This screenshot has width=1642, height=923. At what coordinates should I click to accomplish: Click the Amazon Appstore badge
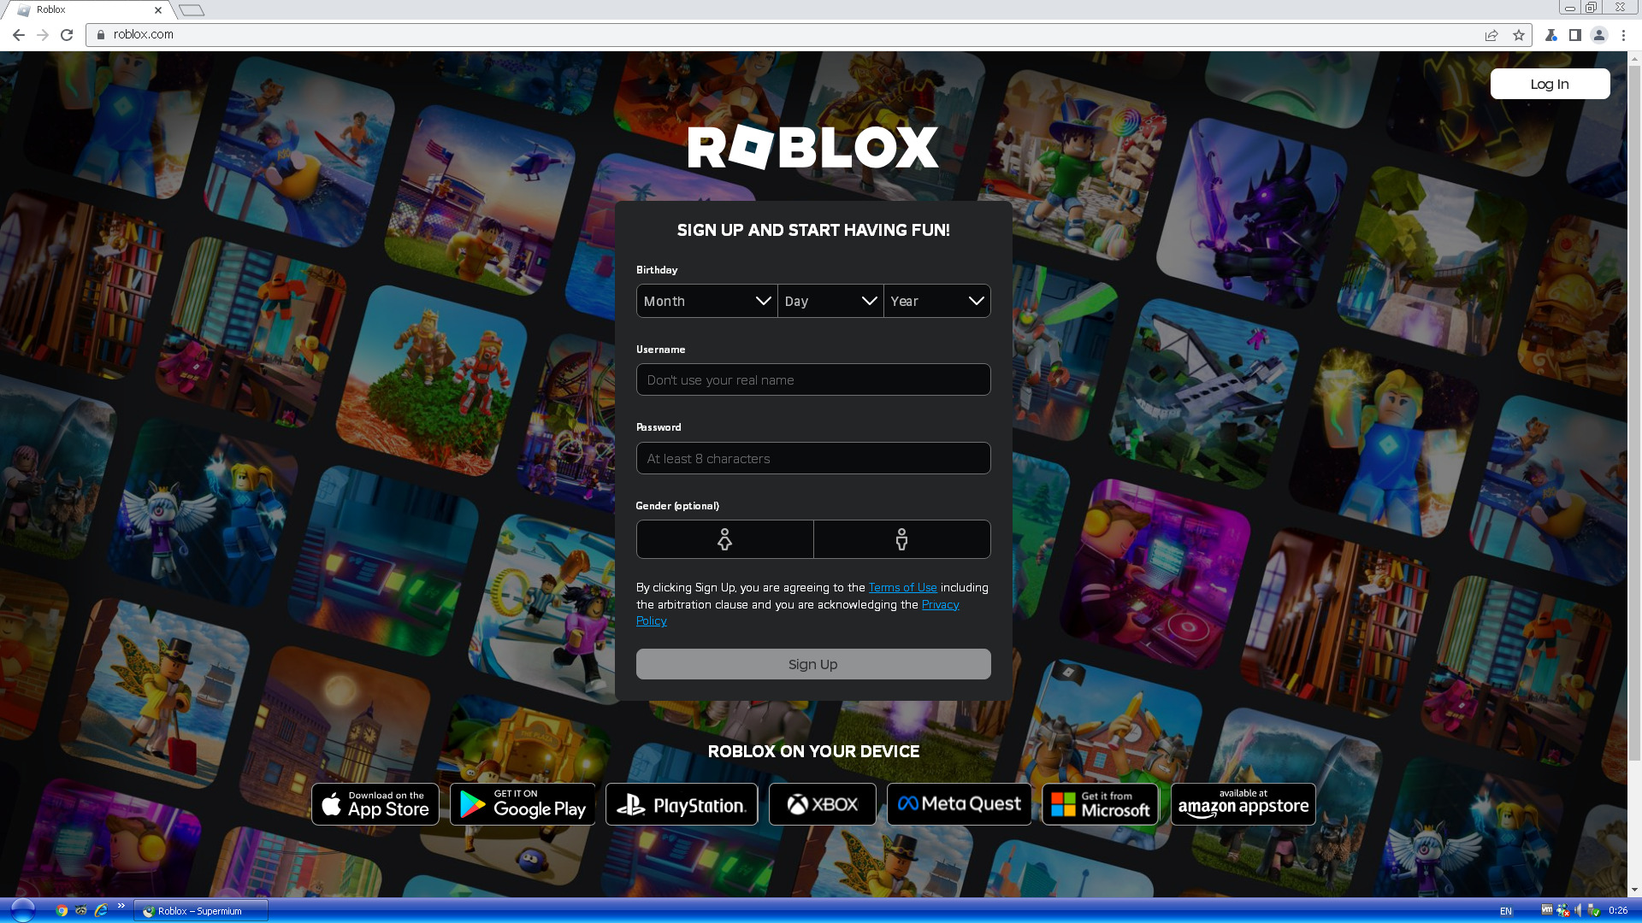point(1243,804)
